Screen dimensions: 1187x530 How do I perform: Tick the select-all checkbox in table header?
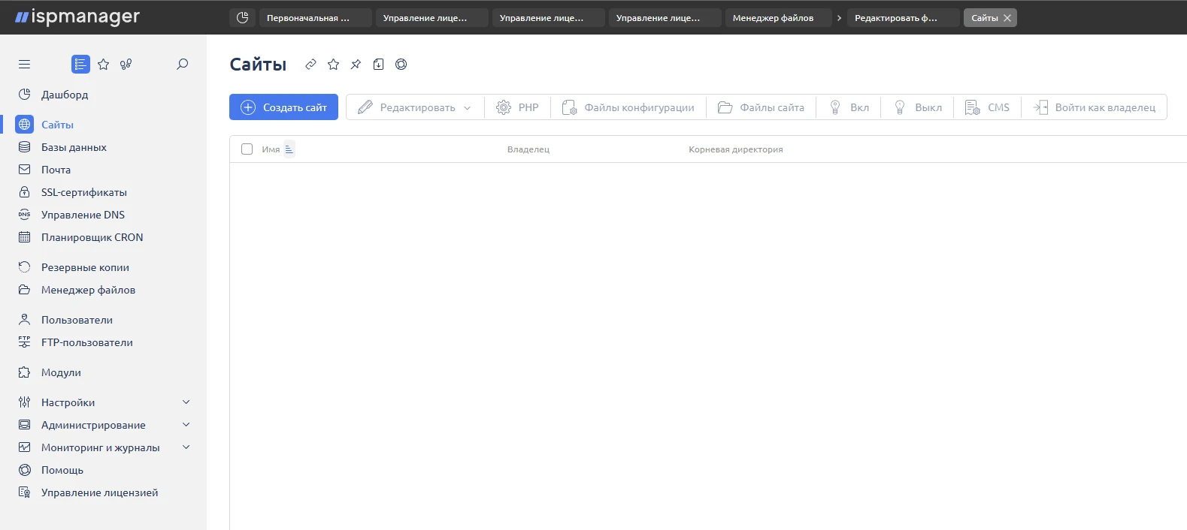(247, 149)
